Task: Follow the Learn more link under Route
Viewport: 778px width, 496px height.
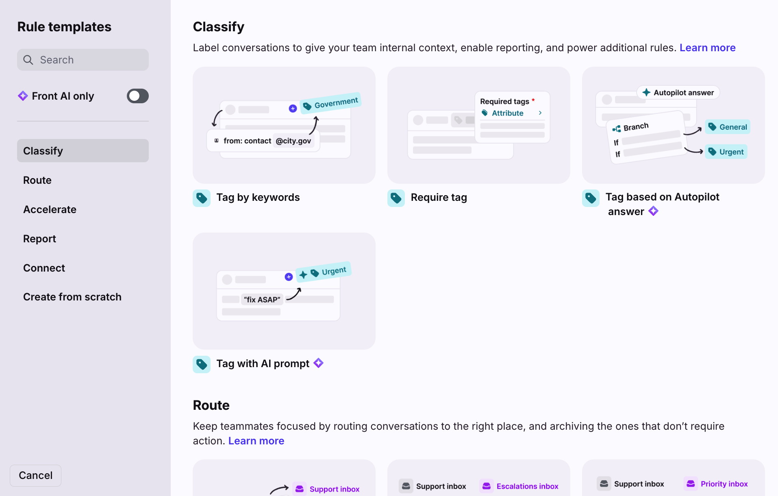Action: pyautogui.click(x=256, y=441)
